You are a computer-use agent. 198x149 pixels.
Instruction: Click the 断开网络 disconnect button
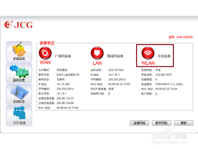click(162, 123)
